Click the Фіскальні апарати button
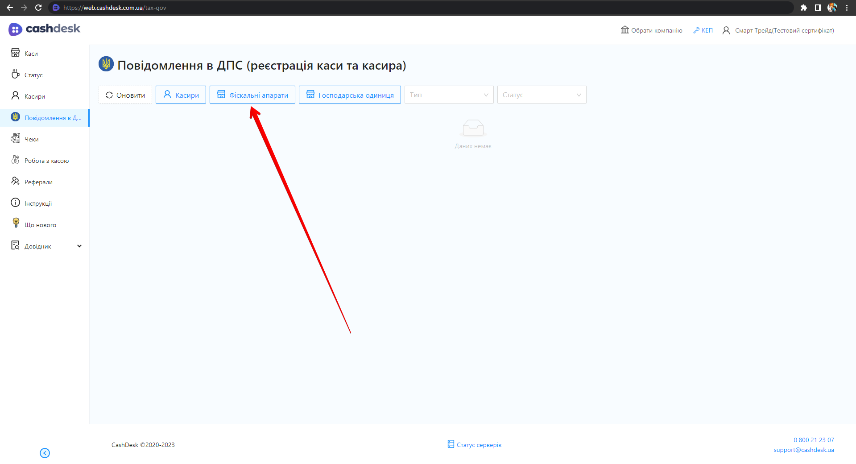856x464 pixels. click(x=252, y=95)
